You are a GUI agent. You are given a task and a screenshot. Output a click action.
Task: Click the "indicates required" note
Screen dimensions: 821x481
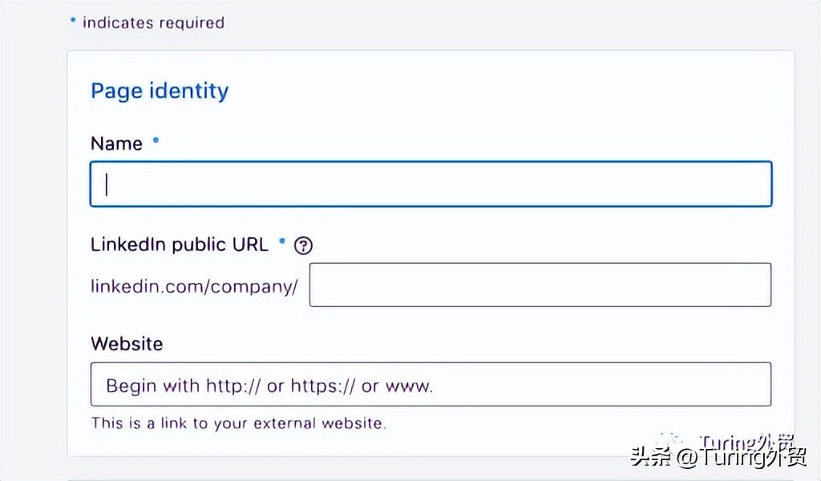[x=153, y=22]
